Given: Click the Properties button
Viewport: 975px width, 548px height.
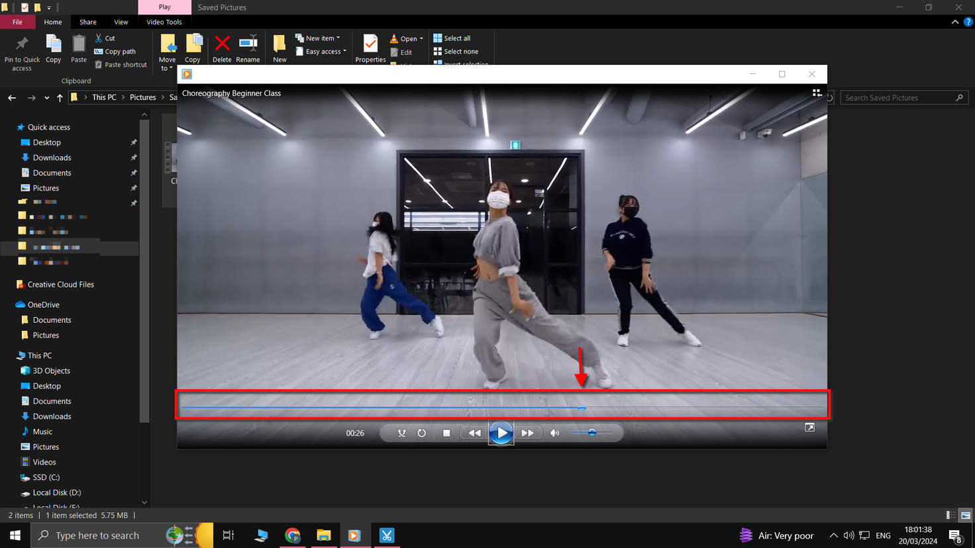Looking at the screenshot, I should (x=370, y=50).
